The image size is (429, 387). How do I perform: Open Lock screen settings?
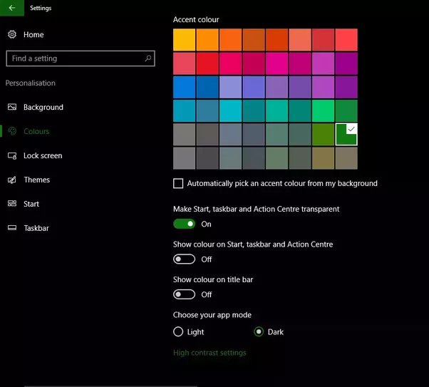pos(43,155)
